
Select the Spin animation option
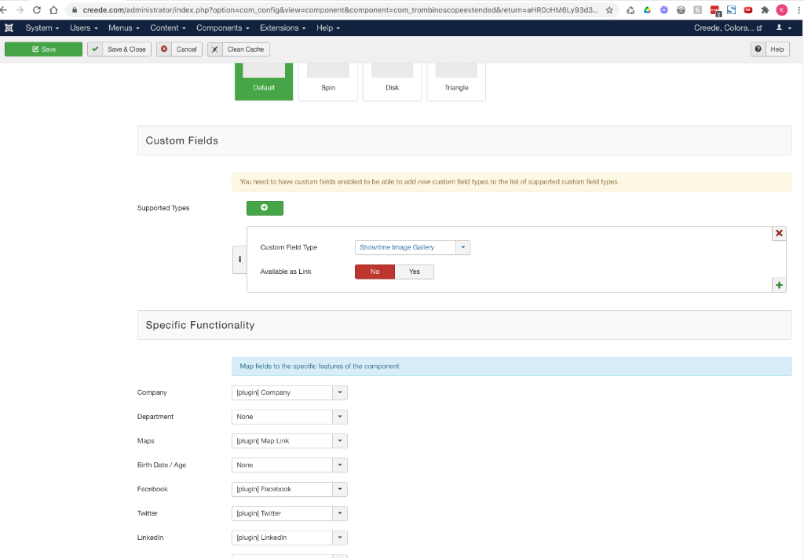click(x=328, y=81)
